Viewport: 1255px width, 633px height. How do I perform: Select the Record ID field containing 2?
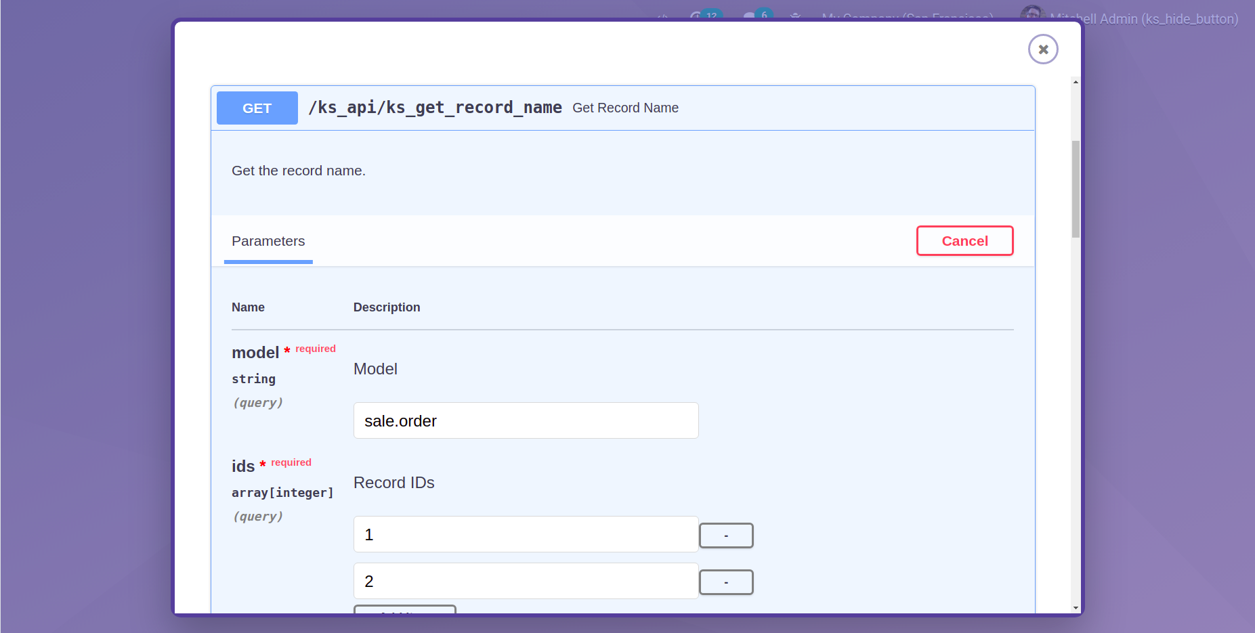[x=526, y=581]
